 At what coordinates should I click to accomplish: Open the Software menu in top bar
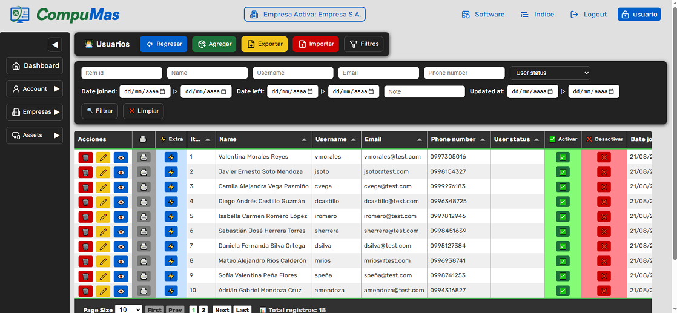point(483,15)
